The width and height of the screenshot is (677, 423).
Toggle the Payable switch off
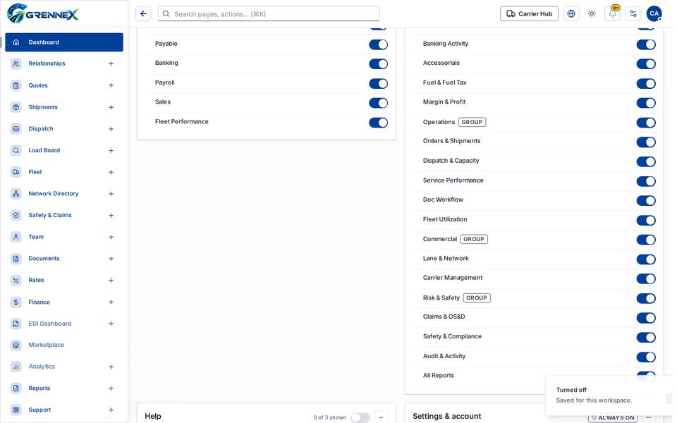coord(378,44)
